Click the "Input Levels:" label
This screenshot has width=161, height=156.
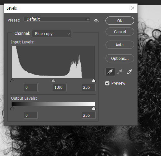coord(23,42)
